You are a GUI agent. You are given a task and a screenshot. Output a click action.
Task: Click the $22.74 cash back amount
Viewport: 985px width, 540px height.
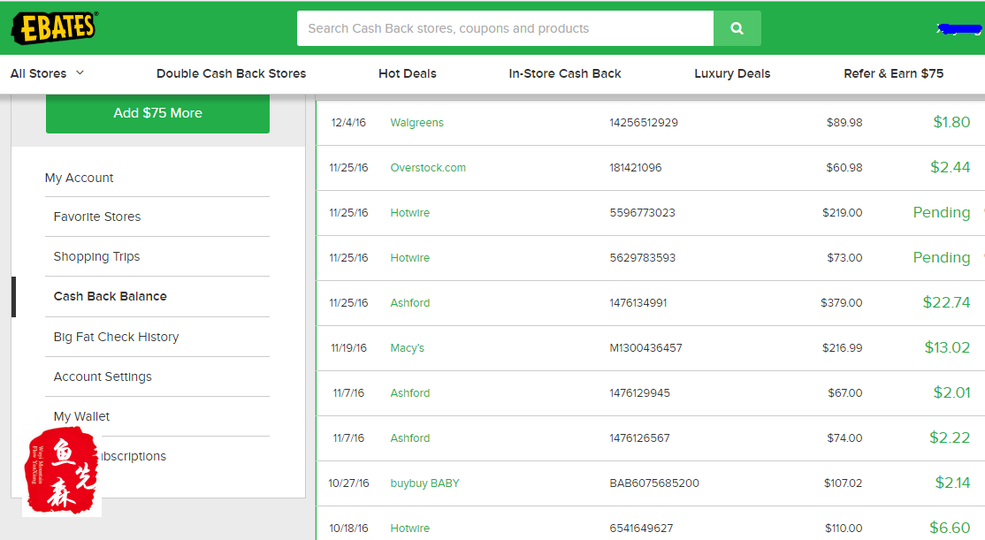tap(946, 302)
